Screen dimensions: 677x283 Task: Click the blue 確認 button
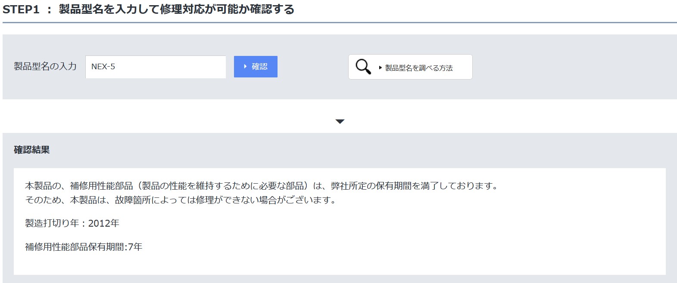coord(256,67)
